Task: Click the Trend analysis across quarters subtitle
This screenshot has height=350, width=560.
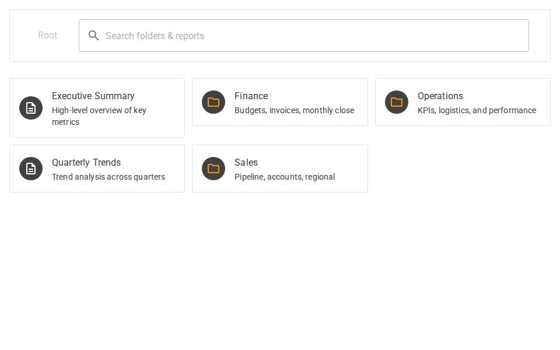Action: (x=108, y=177)
